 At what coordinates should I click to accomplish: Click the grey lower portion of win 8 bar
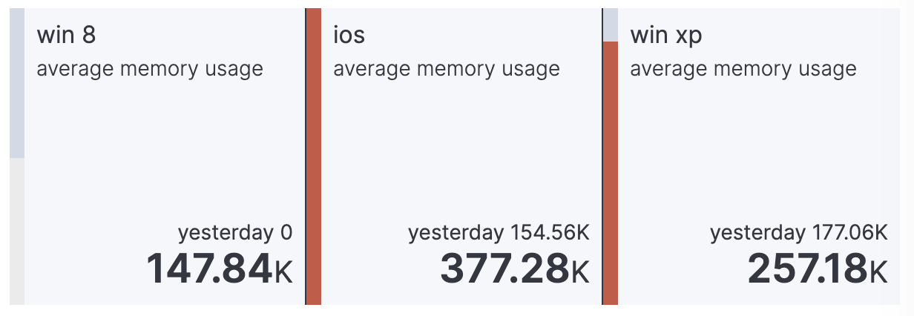point(16,230)
